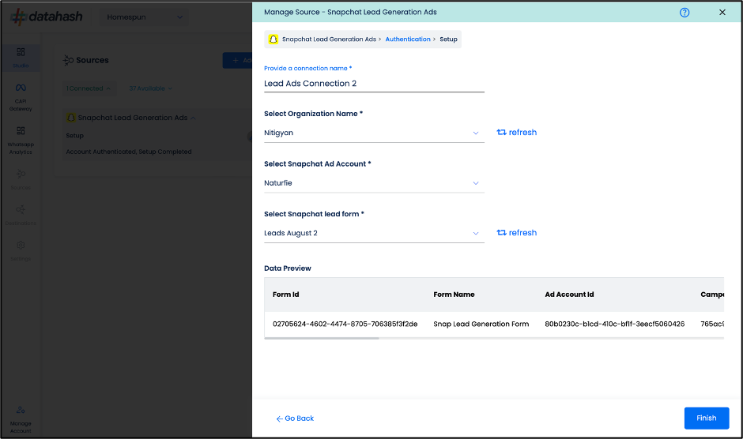The height and width of the screenshot is (439, 743).
Task: Open Manage Account in the sidebar
Action: click(21, 419)
